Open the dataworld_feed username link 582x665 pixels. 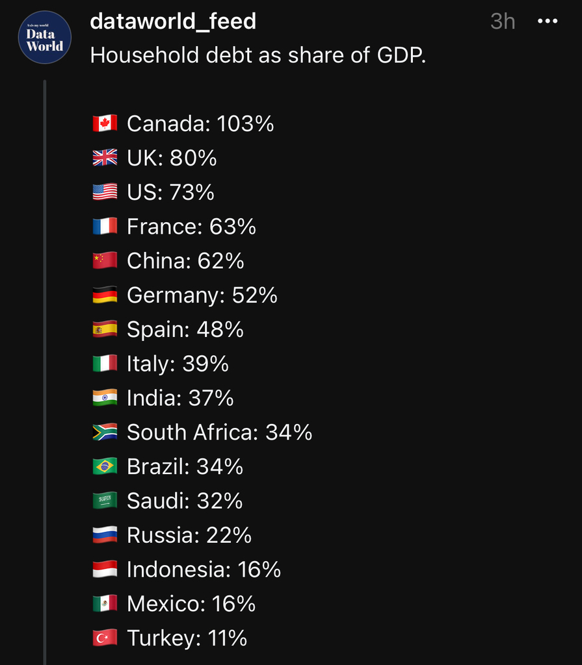173,21
